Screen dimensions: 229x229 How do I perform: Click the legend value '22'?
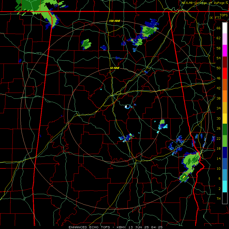tap(219, 139)
